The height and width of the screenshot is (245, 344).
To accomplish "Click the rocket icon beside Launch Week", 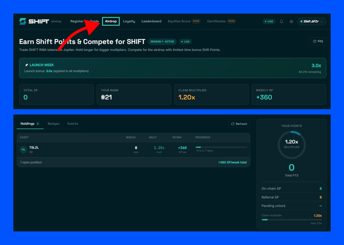I will (x=26, y=65).
